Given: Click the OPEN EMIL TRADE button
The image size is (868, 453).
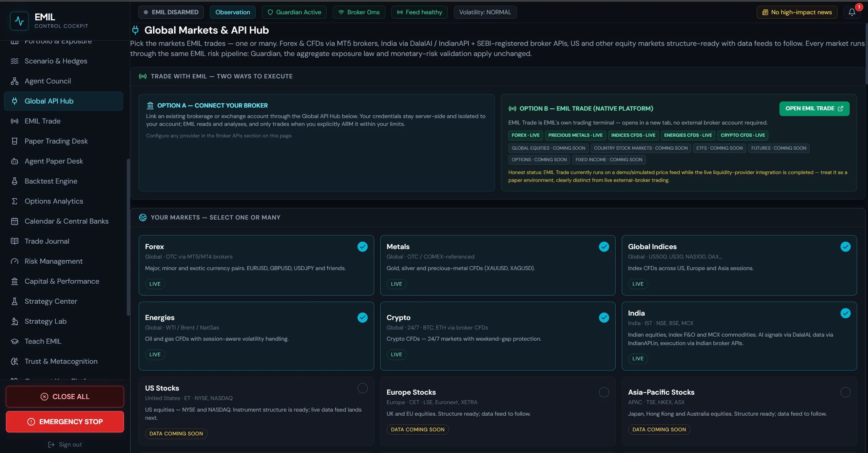Looking at the screenshot, I should (x=814, y=109).
